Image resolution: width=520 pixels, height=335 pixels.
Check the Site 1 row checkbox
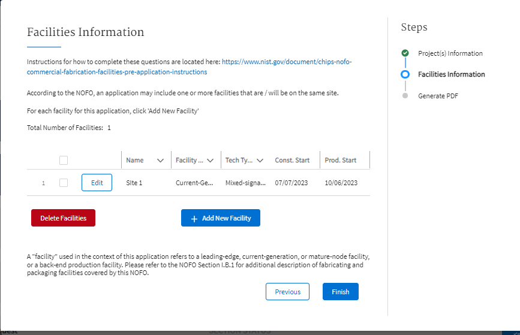(x=64, y=183)
